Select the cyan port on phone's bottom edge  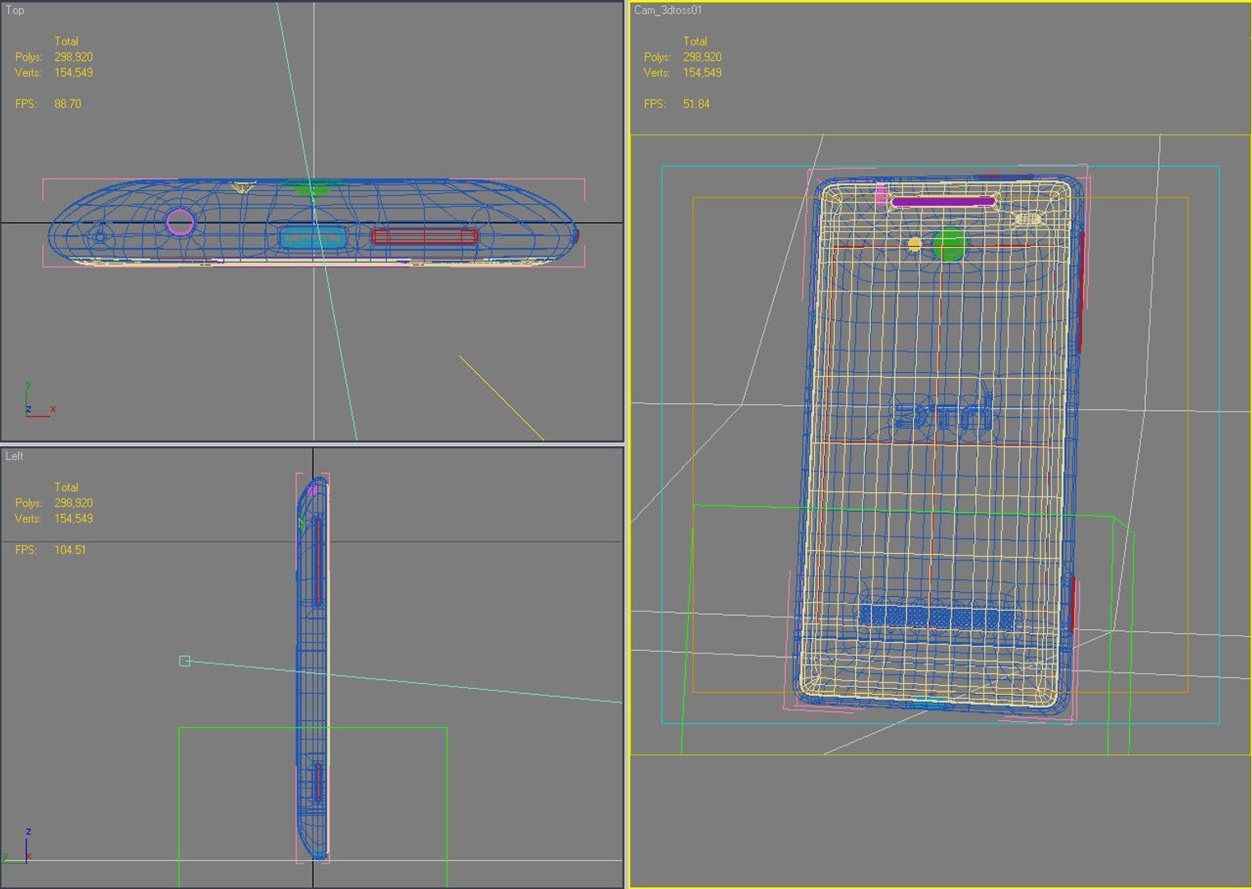pos(929,702)
